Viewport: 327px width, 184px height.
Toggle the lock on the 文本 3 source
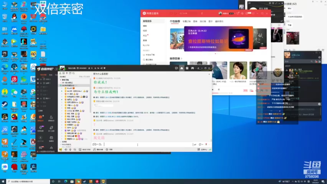pyautogui.click(x=41, y=79)
